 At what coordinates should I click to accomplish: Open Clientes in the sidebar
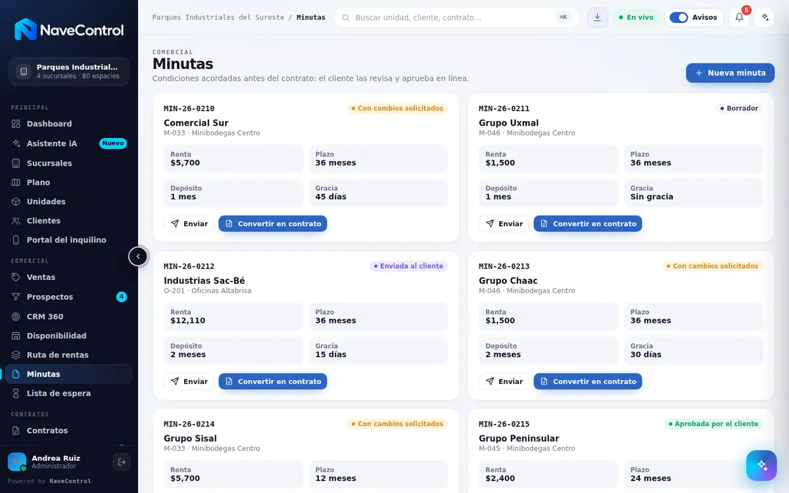69,221
